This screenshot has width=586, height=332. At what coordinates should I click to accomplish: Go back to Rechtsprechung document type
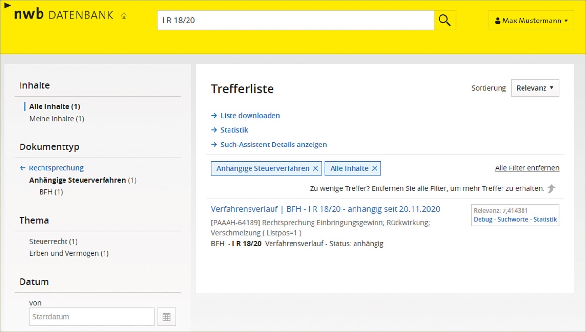click(x=56, y=168)
